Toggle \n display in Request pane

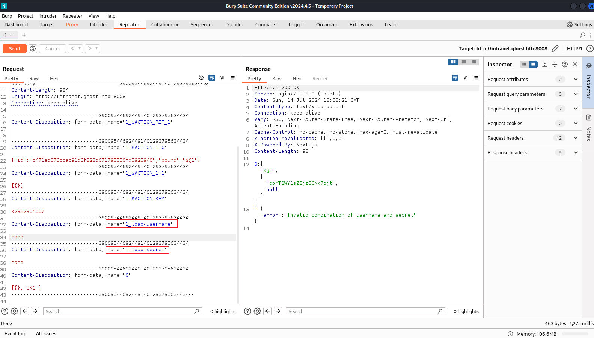(222, 78)
